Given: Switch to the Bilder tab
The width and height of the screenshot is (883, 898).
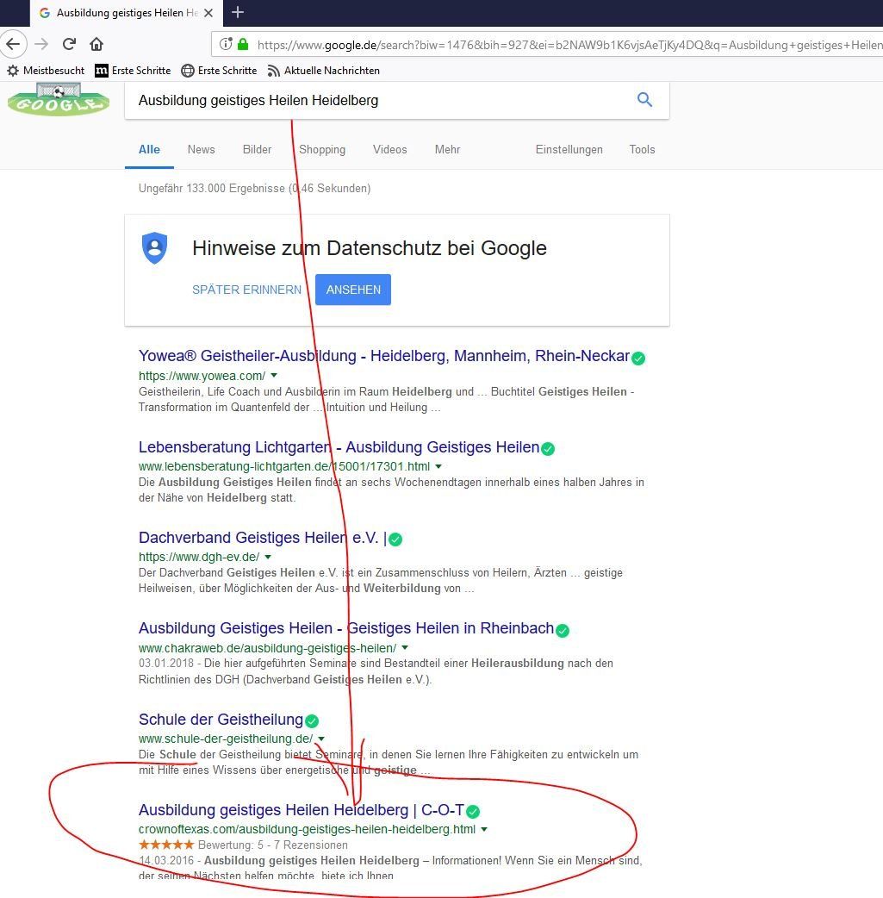Looking at the screenshot, I should click(x=257, y=149).
